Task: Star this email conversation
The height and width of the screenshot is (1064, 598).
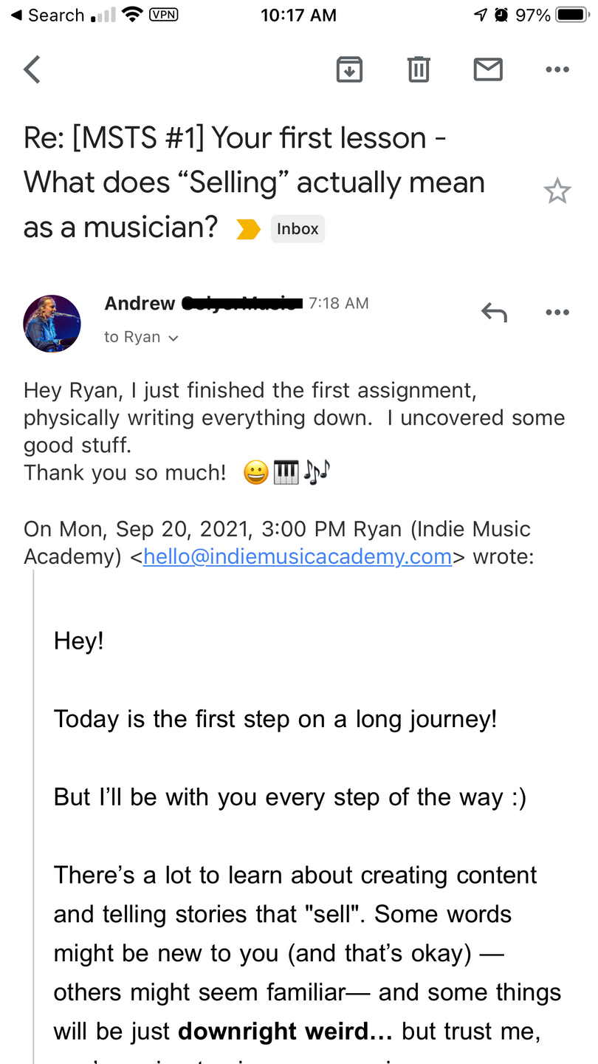Action: tap(557, 192)
